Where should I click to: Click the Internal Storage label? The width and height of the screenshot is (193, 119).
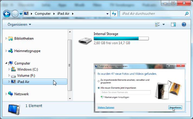coord(106,34)
